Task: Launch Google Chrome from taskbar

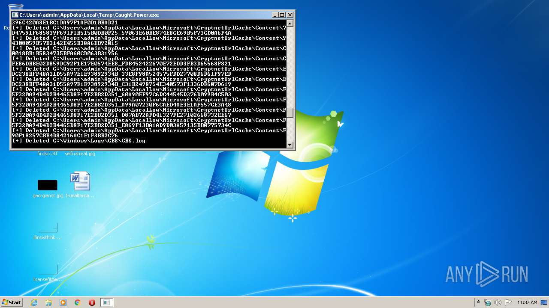Action: pyautogui.click(x=77, y=302)
